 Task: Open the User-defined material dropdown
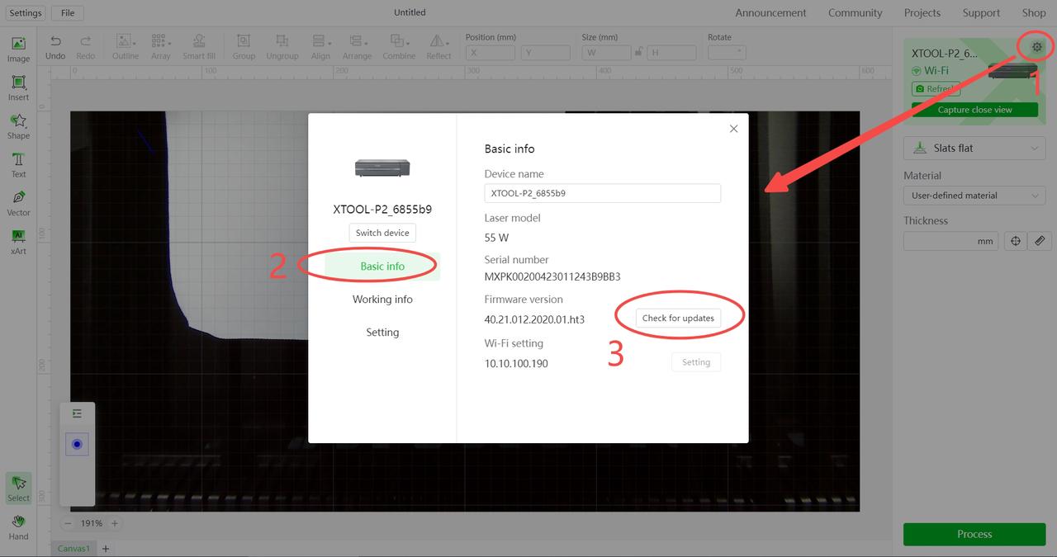pyautogui.click(x=974, y=196)
